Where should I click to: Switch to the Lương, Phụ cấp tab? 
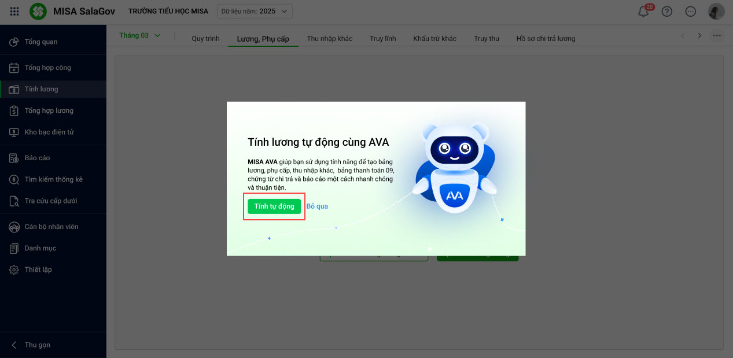pos(263,39)
